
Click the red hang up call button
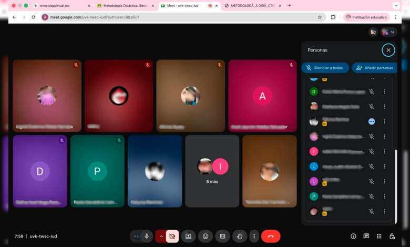(271, 236)
